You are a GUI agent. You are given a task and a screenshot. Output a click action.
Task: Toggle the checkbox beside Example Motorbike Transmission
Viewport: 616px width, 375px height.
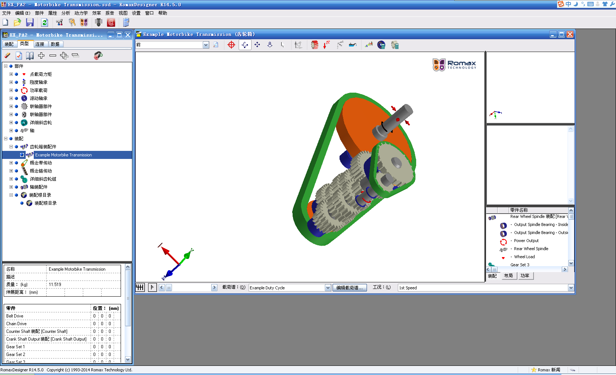point(22,155)
